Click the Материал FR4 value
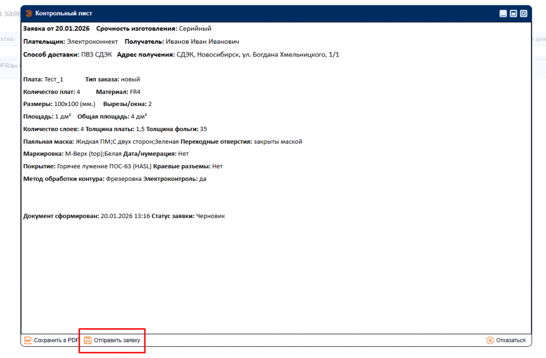The image size is (546, 358). [135, 92]
